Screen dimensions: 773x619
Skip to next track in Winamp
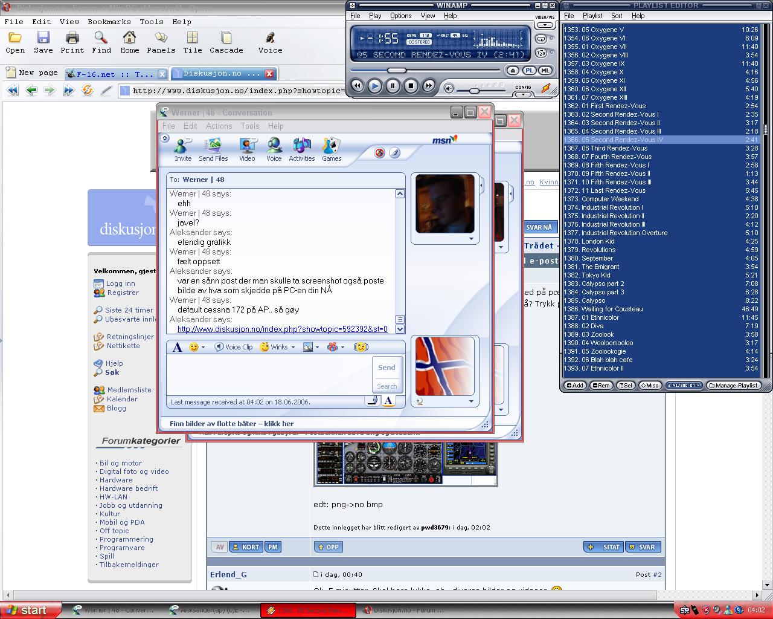click(428, 86)
